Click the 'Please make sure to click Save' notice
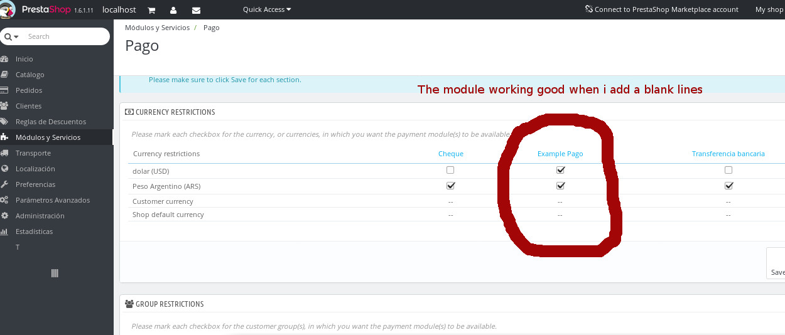This screenshot has height=335, width=785. (225, 80)
